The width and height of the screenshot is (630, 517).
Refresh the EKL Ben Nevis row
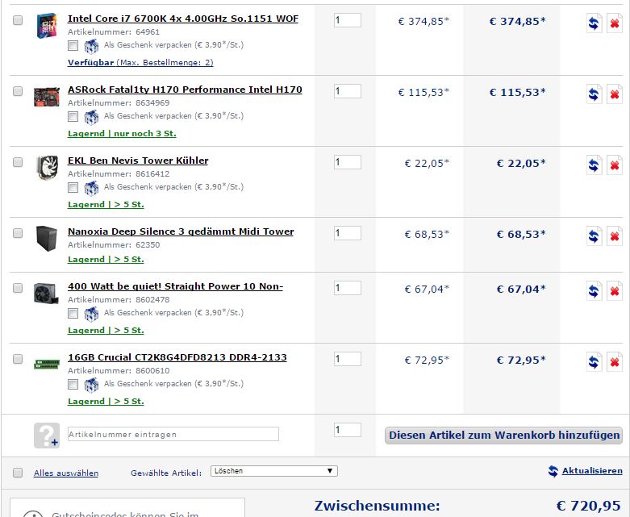(594, 165)
